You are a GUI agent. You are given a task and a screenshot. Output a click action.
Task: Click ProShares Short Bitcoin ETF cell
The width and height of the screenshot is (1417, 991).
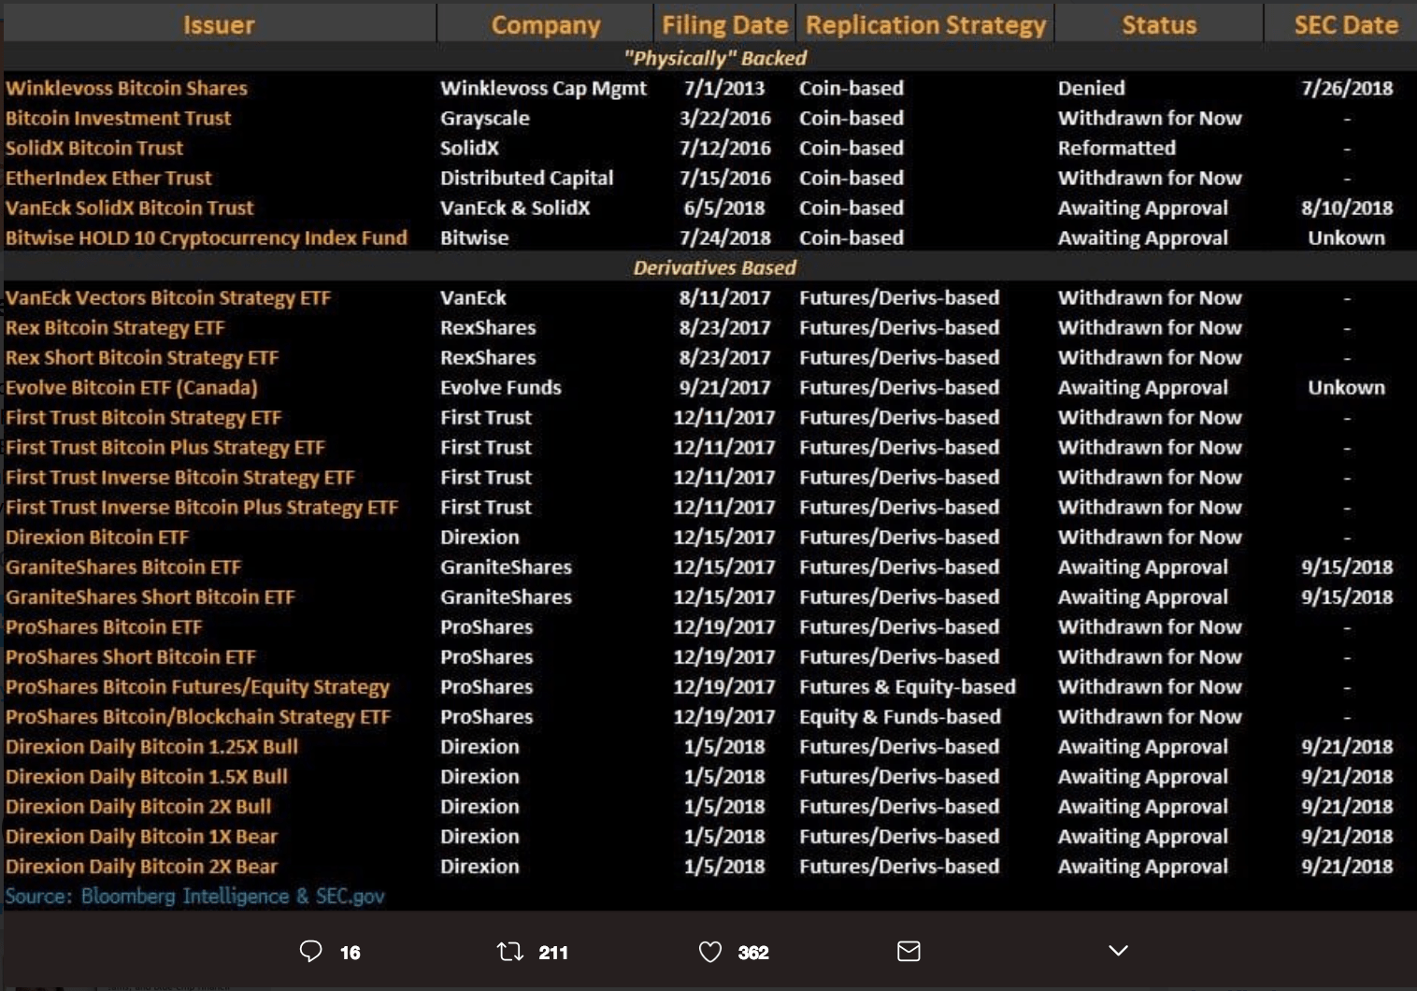(131, 656)
